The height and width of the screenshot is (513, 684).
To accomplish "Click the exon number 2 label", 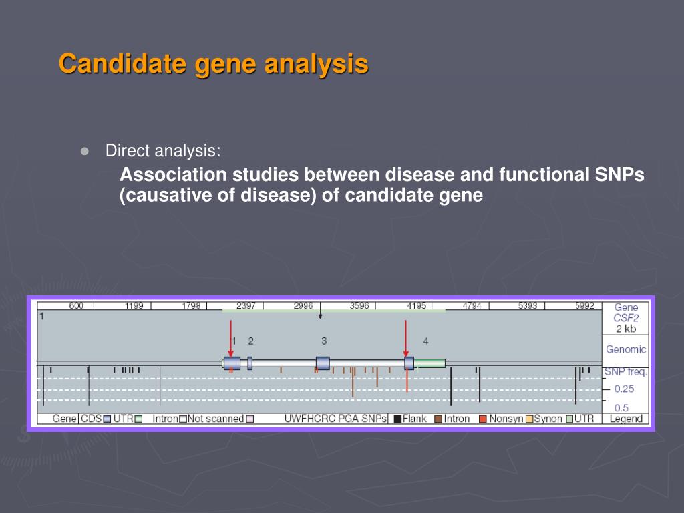I will click(251, 341).
